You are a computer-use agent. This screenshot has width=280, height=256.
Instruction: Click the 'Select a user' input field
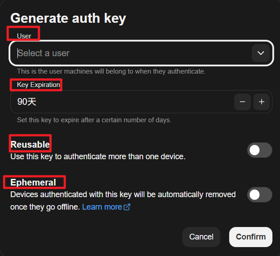point(129,53)
